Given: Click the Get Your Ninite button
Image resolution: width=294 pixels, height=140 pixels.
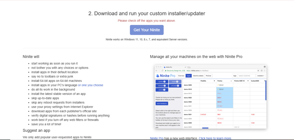Looking at the screenshot, I should pyautogui.click(x=147, y=30).
